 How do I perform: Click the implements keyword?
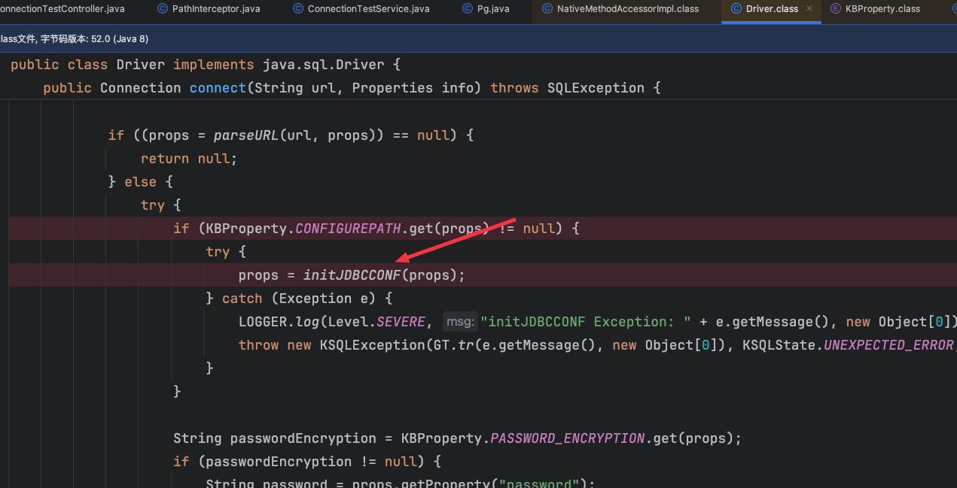point(214,65)
